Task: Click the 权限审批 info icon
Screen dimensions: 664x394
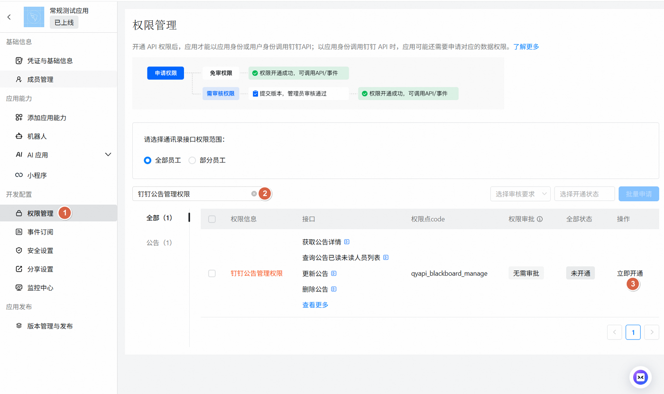Action: pyautogui.click(x=540, y=219)
